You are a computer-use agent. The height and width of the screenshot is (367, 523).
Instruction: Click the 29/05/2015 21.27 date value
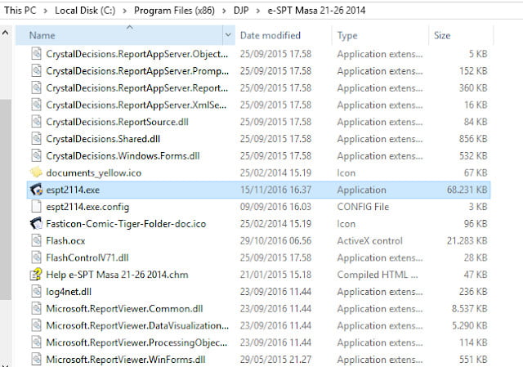tap(276, 360)
